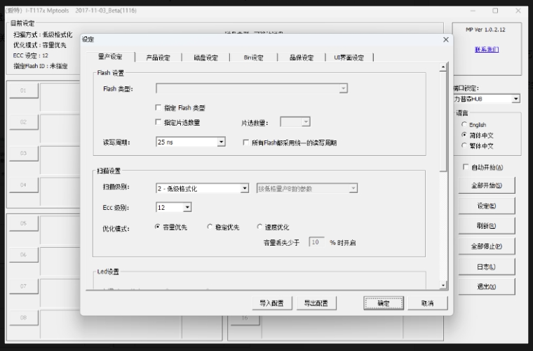Open the 读写周期 25 ns dropdown
The width and height of the screenshot is (533, 351).
[x=221, y=143]
